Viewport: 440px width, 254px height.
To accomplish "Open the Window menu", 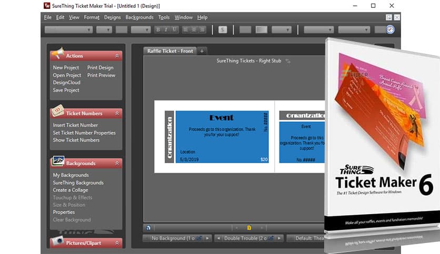I will point(184,17).
